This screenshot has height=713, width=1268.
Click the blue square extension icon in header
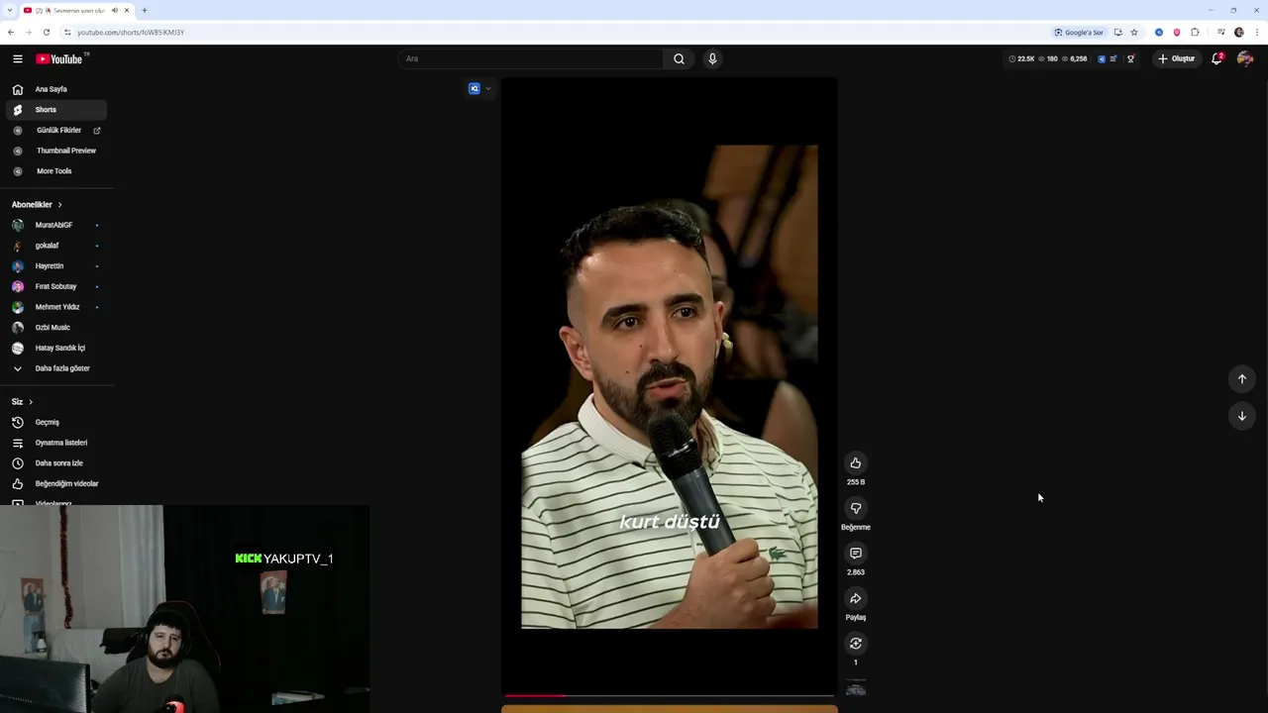coord(1102,58)
